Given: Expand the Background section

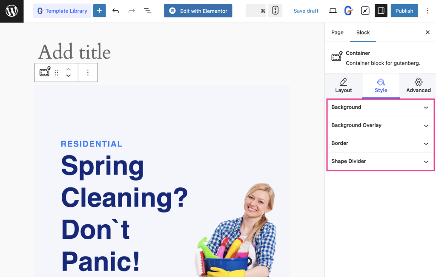Looking at the screenshot, I should coord(380,107).
